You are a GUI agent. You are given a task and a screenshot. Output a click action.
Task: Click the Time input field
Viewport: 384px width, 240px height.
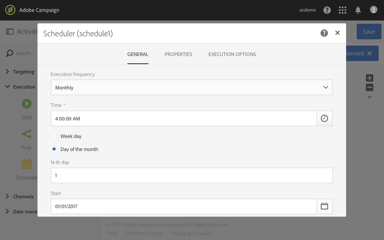tap(184, 118)
